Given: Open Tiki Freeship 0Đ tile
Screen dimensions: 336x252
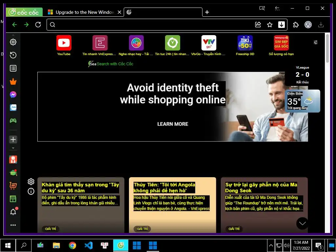Looking at the screenshot, I should 245,45.
